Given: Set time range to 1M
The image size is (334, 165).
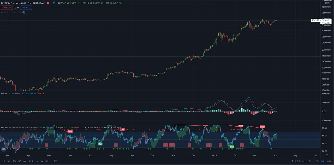Looking at the screenshot, I should pyautogui.click(x=14, y=161).
